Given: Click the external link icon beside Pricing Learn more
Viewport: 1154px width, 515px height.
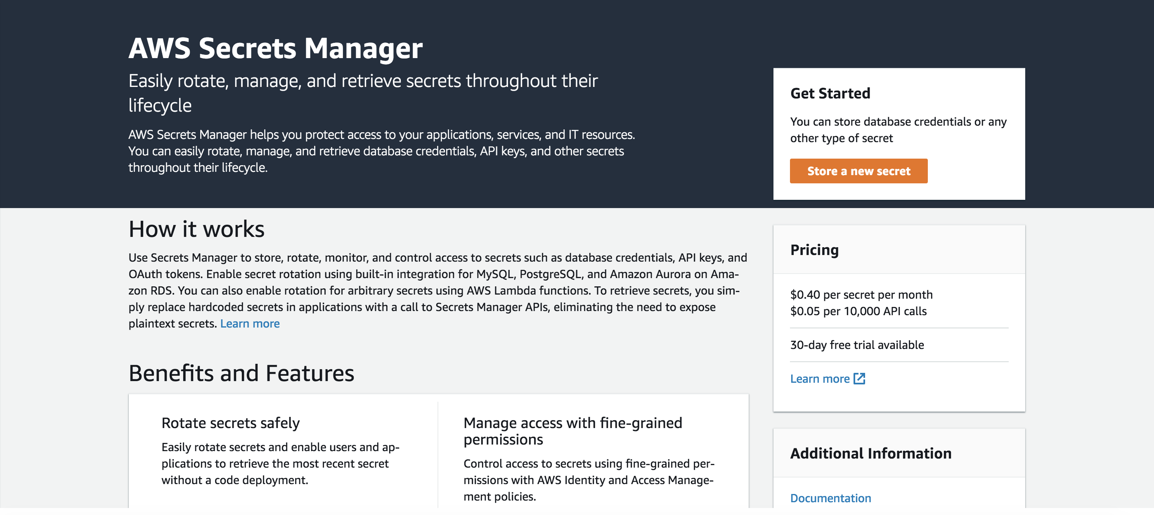Looking at the screenshot, I should (x=859, y=379).
